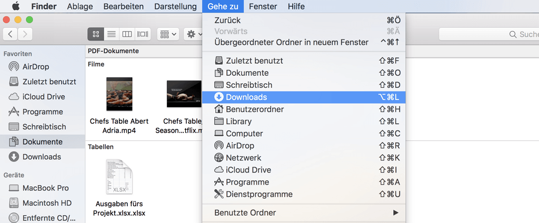Choose Computer in the menu
The width and height of the screenshot is (539, 223).
point(304,133)
